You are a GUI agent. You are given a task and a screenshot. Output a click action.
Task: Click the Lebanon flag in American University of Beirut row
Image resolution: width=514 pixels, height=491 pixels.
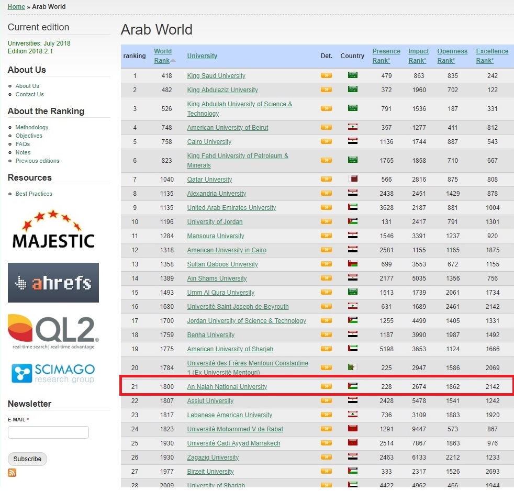coord(353,127)
